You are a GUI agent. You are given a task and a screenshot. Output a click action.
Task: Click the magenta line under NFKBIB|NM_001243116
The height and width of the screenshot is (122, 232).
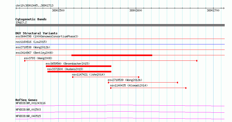[x=120, y=105]
